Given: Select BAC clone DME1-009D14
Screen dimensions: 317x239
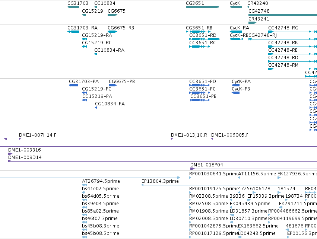Looking at the screenshot, I should 162,161.
